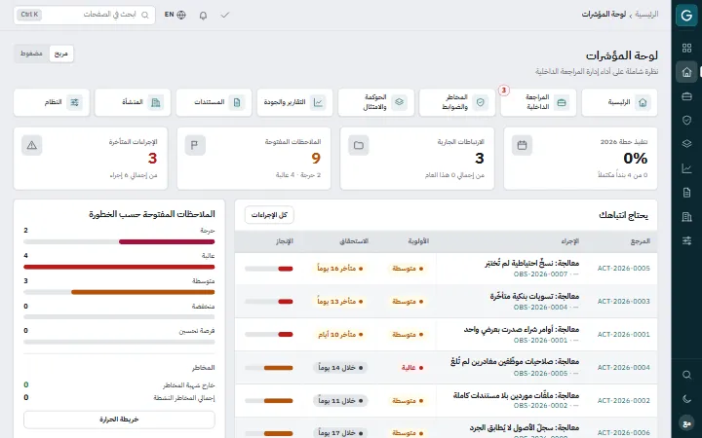The height and width of the screenshot is (438, 702).
Task: Open the building icon in sidebar
Action: pos(686,217)
